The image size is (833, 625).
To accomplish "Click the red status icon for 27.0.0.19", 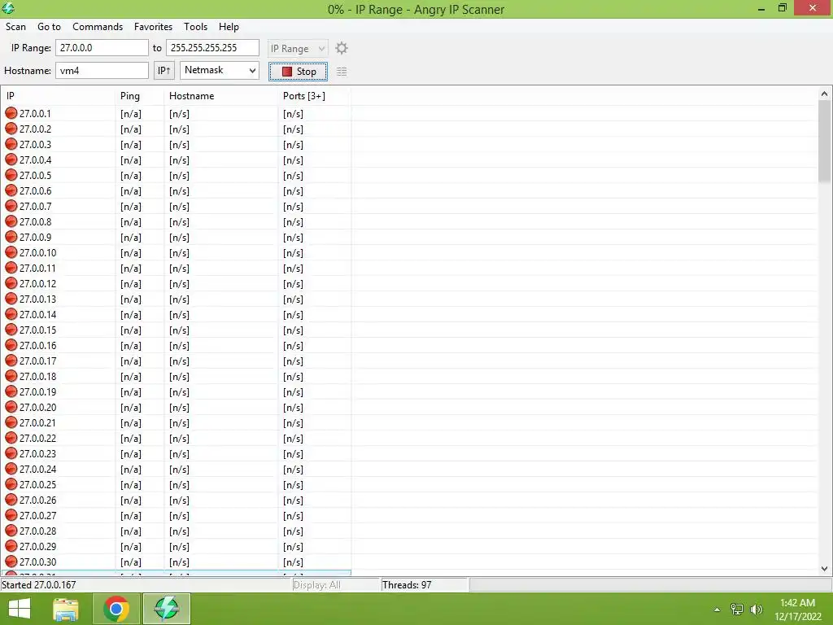I will (11, 391).
